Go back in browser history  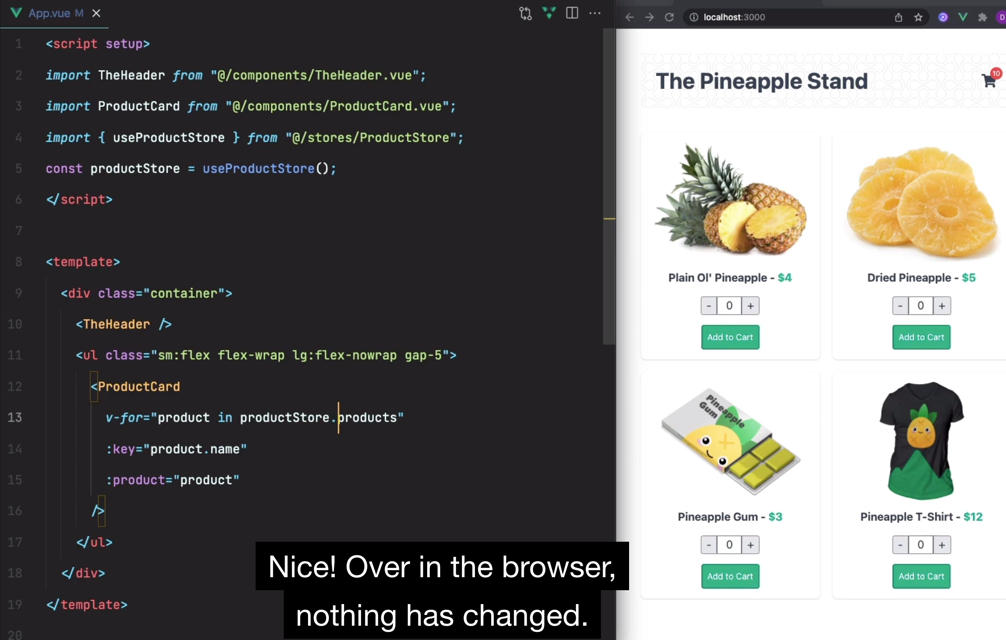point(630,17)
